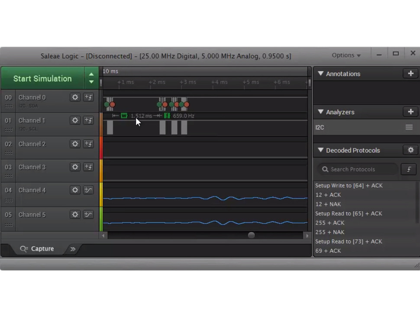Collapse the Analyzers panel

[320, 112]
